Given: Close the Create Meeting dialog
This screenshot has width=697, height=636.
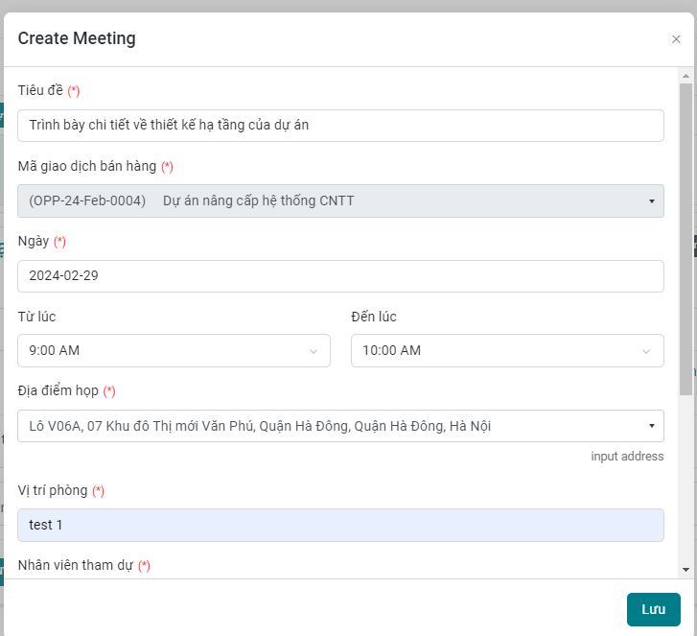Looking at the screenshot, I should click(676, 39).
